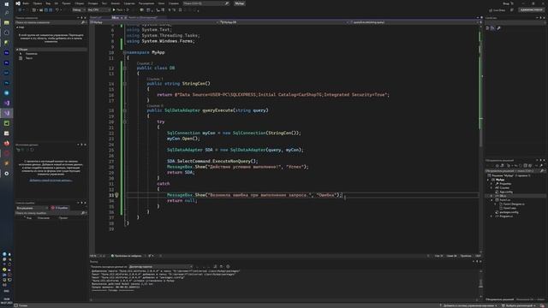
Task: Collapse the namespace MyApp block
Action: click(x=124, y=52)
